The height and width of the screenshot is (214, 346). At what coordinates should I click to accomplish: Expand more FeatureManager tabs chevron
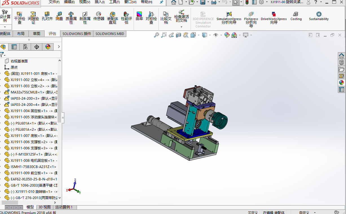point(59,47)
